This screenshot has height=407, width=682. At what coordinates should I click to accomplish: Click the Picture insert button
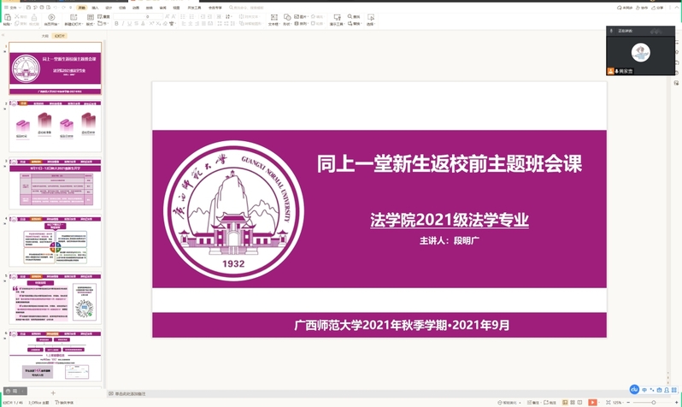(x=301, y=16)
